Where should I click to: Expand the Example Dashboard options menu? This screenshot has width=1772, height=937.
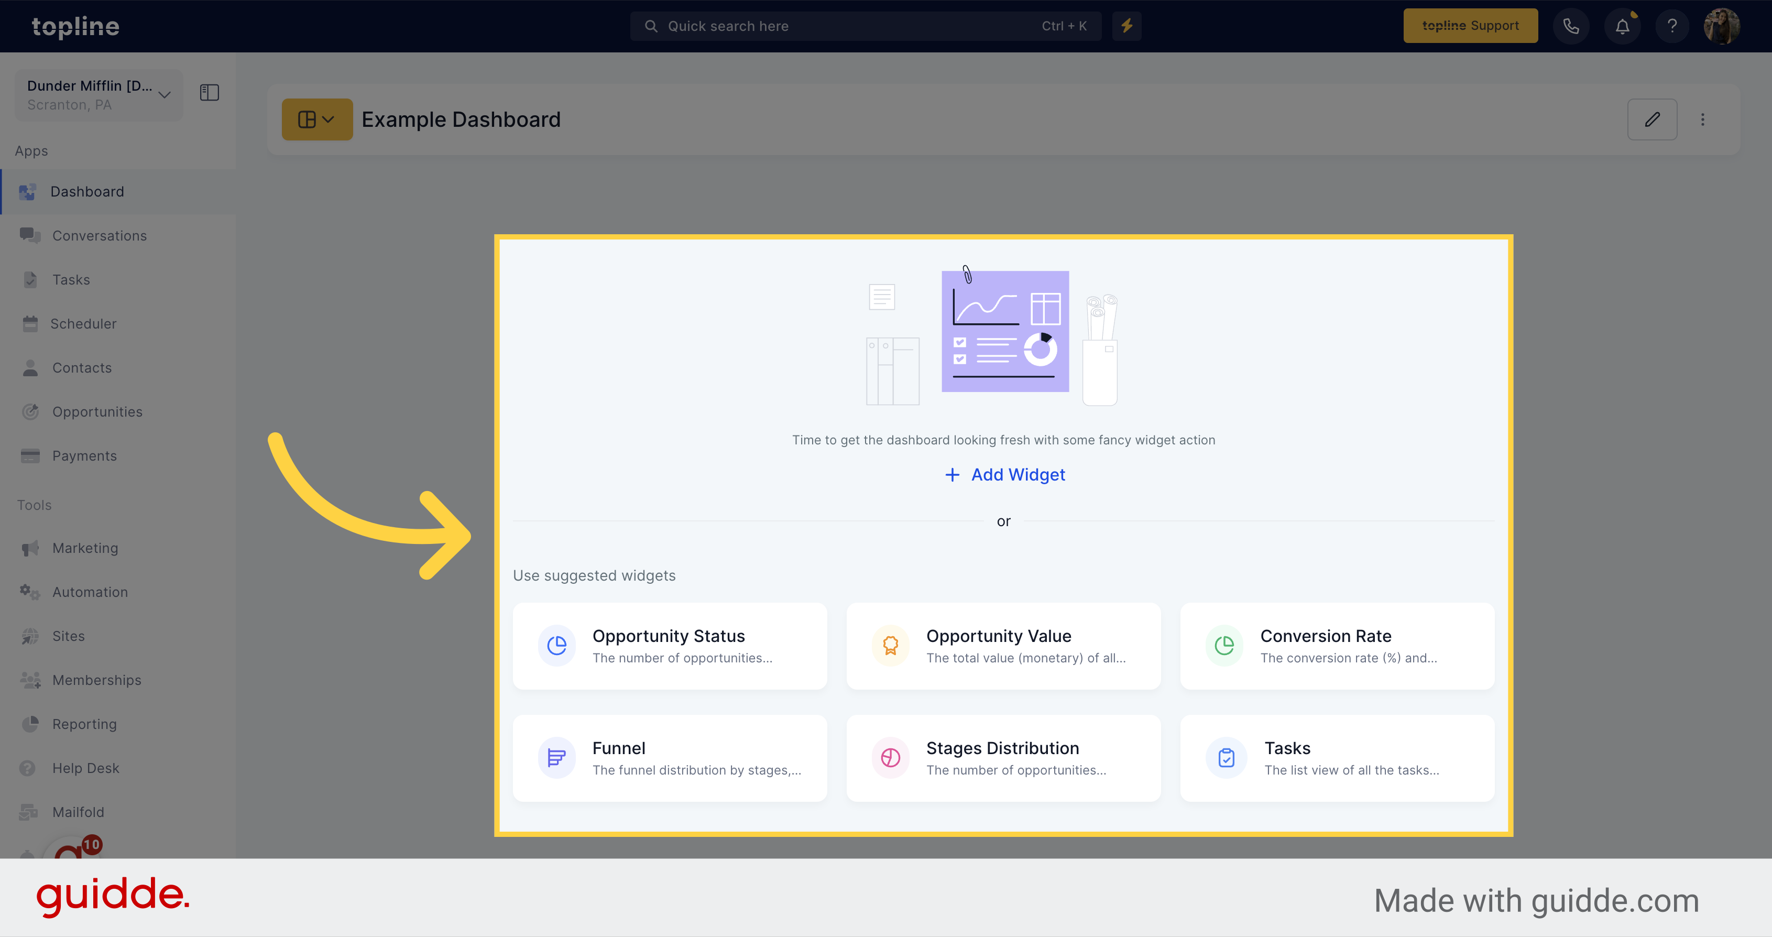click(1703, 118)
